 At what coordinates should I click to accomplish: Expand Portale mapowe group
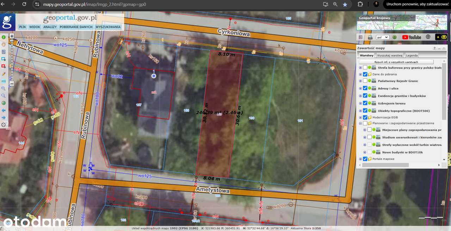pos(360,159)
